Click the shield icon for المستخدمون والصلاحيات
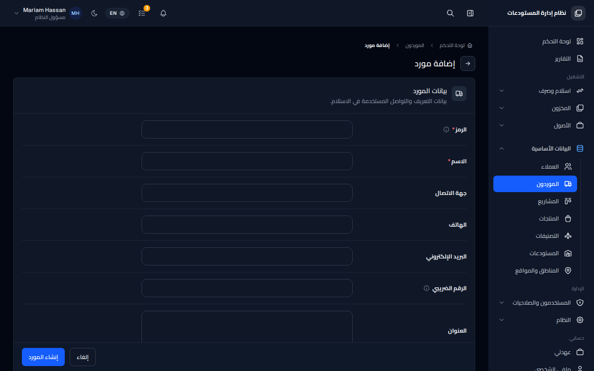This screenshot has height=371, width=594. (580, 303)
